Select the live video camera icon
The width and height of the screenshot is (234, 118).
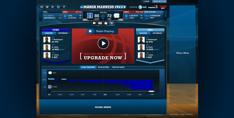94,23
